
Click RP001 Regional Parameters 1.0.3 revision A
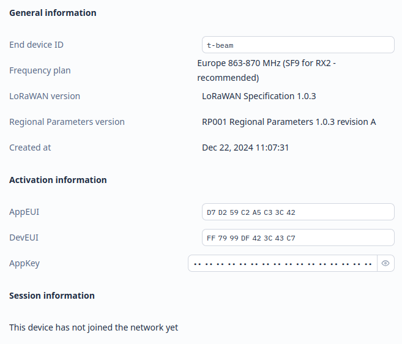289,122
